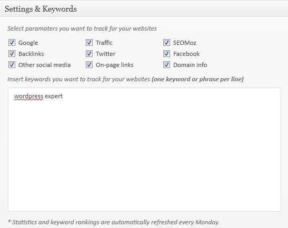
Task: Uncheck the Traffic checkbox
Action: 89,43
